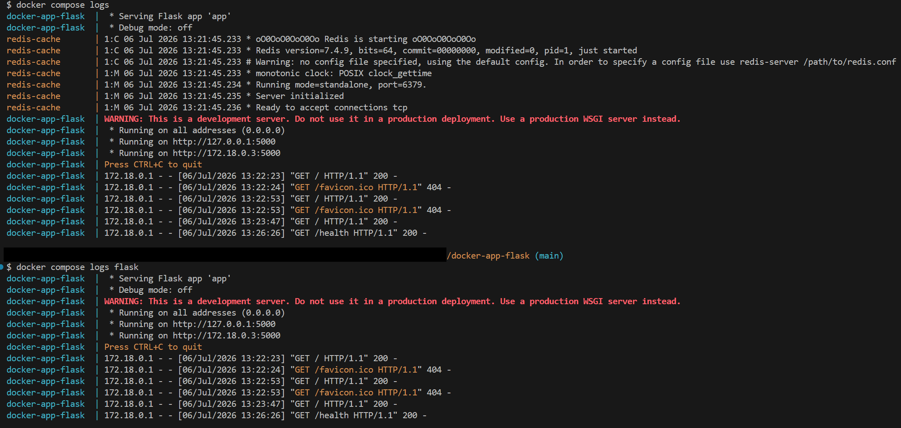This screenshot has width=901, height=428.
Task: Click the red WARNING line above the redacted bar
Action: tap(392, 119)
